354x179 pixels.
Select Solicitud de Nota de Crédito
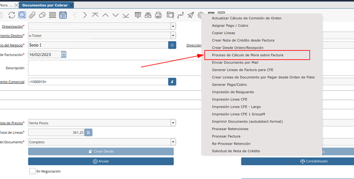point(236,151)
